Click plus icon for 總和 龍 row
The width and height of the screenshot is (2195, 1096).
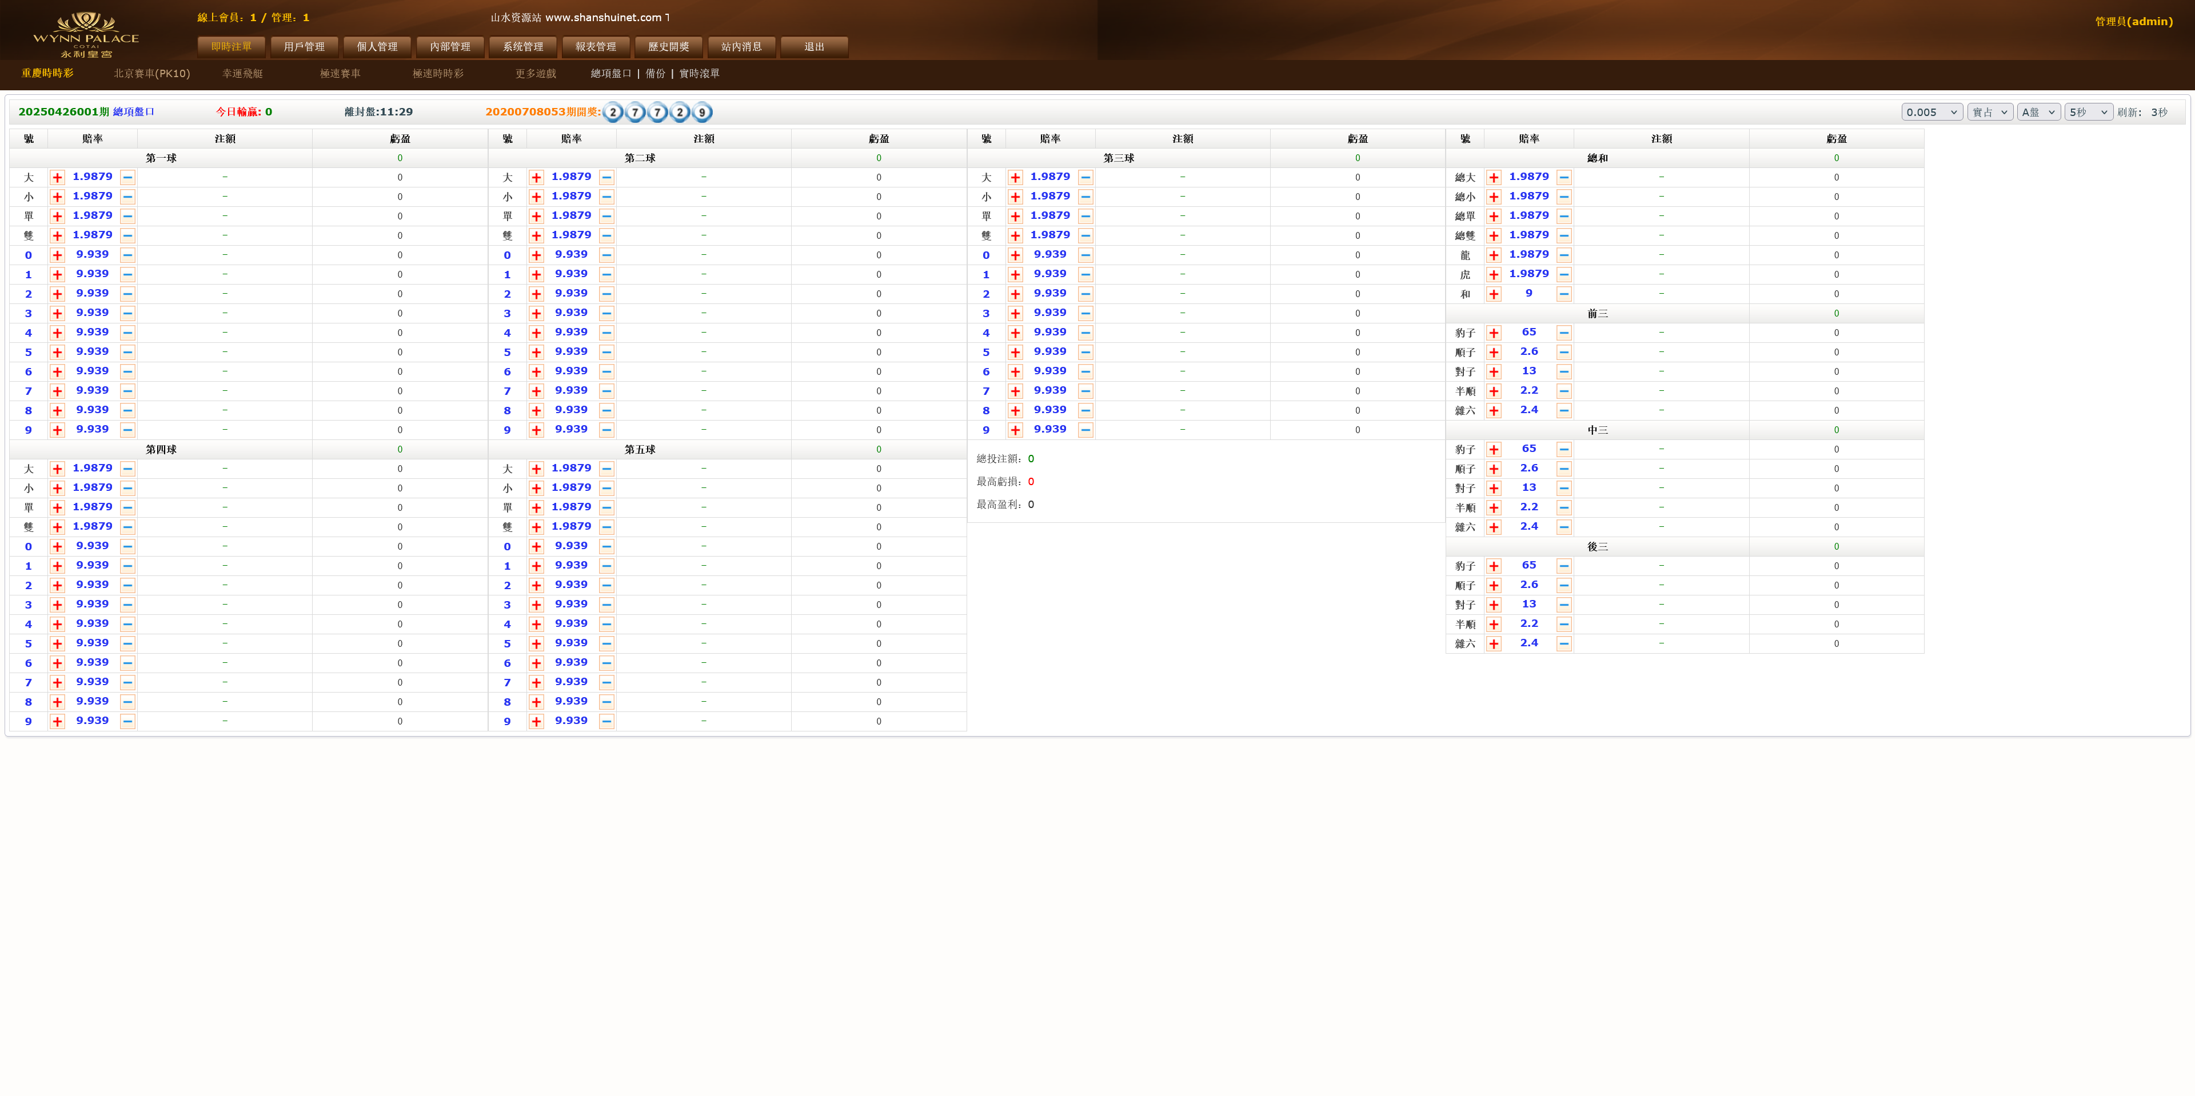pos(1494,255)
